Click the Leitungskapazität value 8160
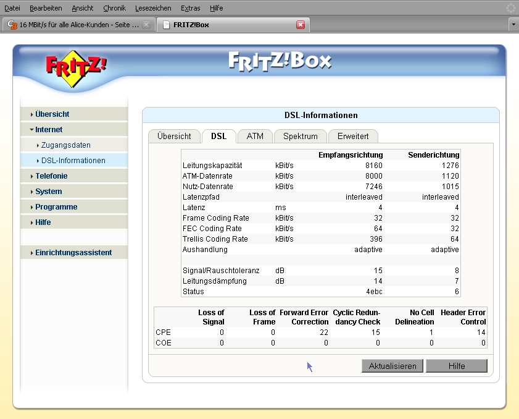519x419 pixels. (x=374, y=166)
